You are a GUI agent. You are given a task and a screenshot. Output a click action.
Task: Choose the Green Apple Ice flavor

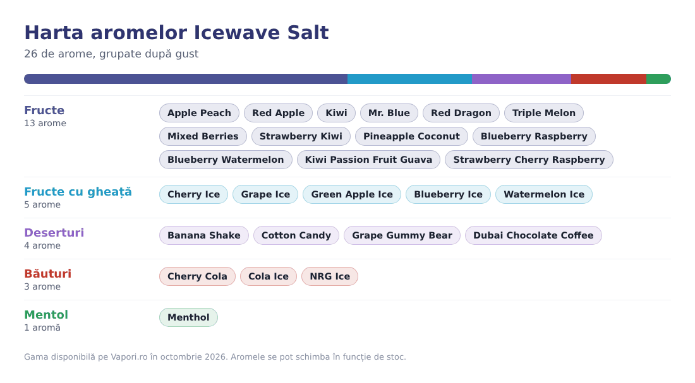click(351, 194)
